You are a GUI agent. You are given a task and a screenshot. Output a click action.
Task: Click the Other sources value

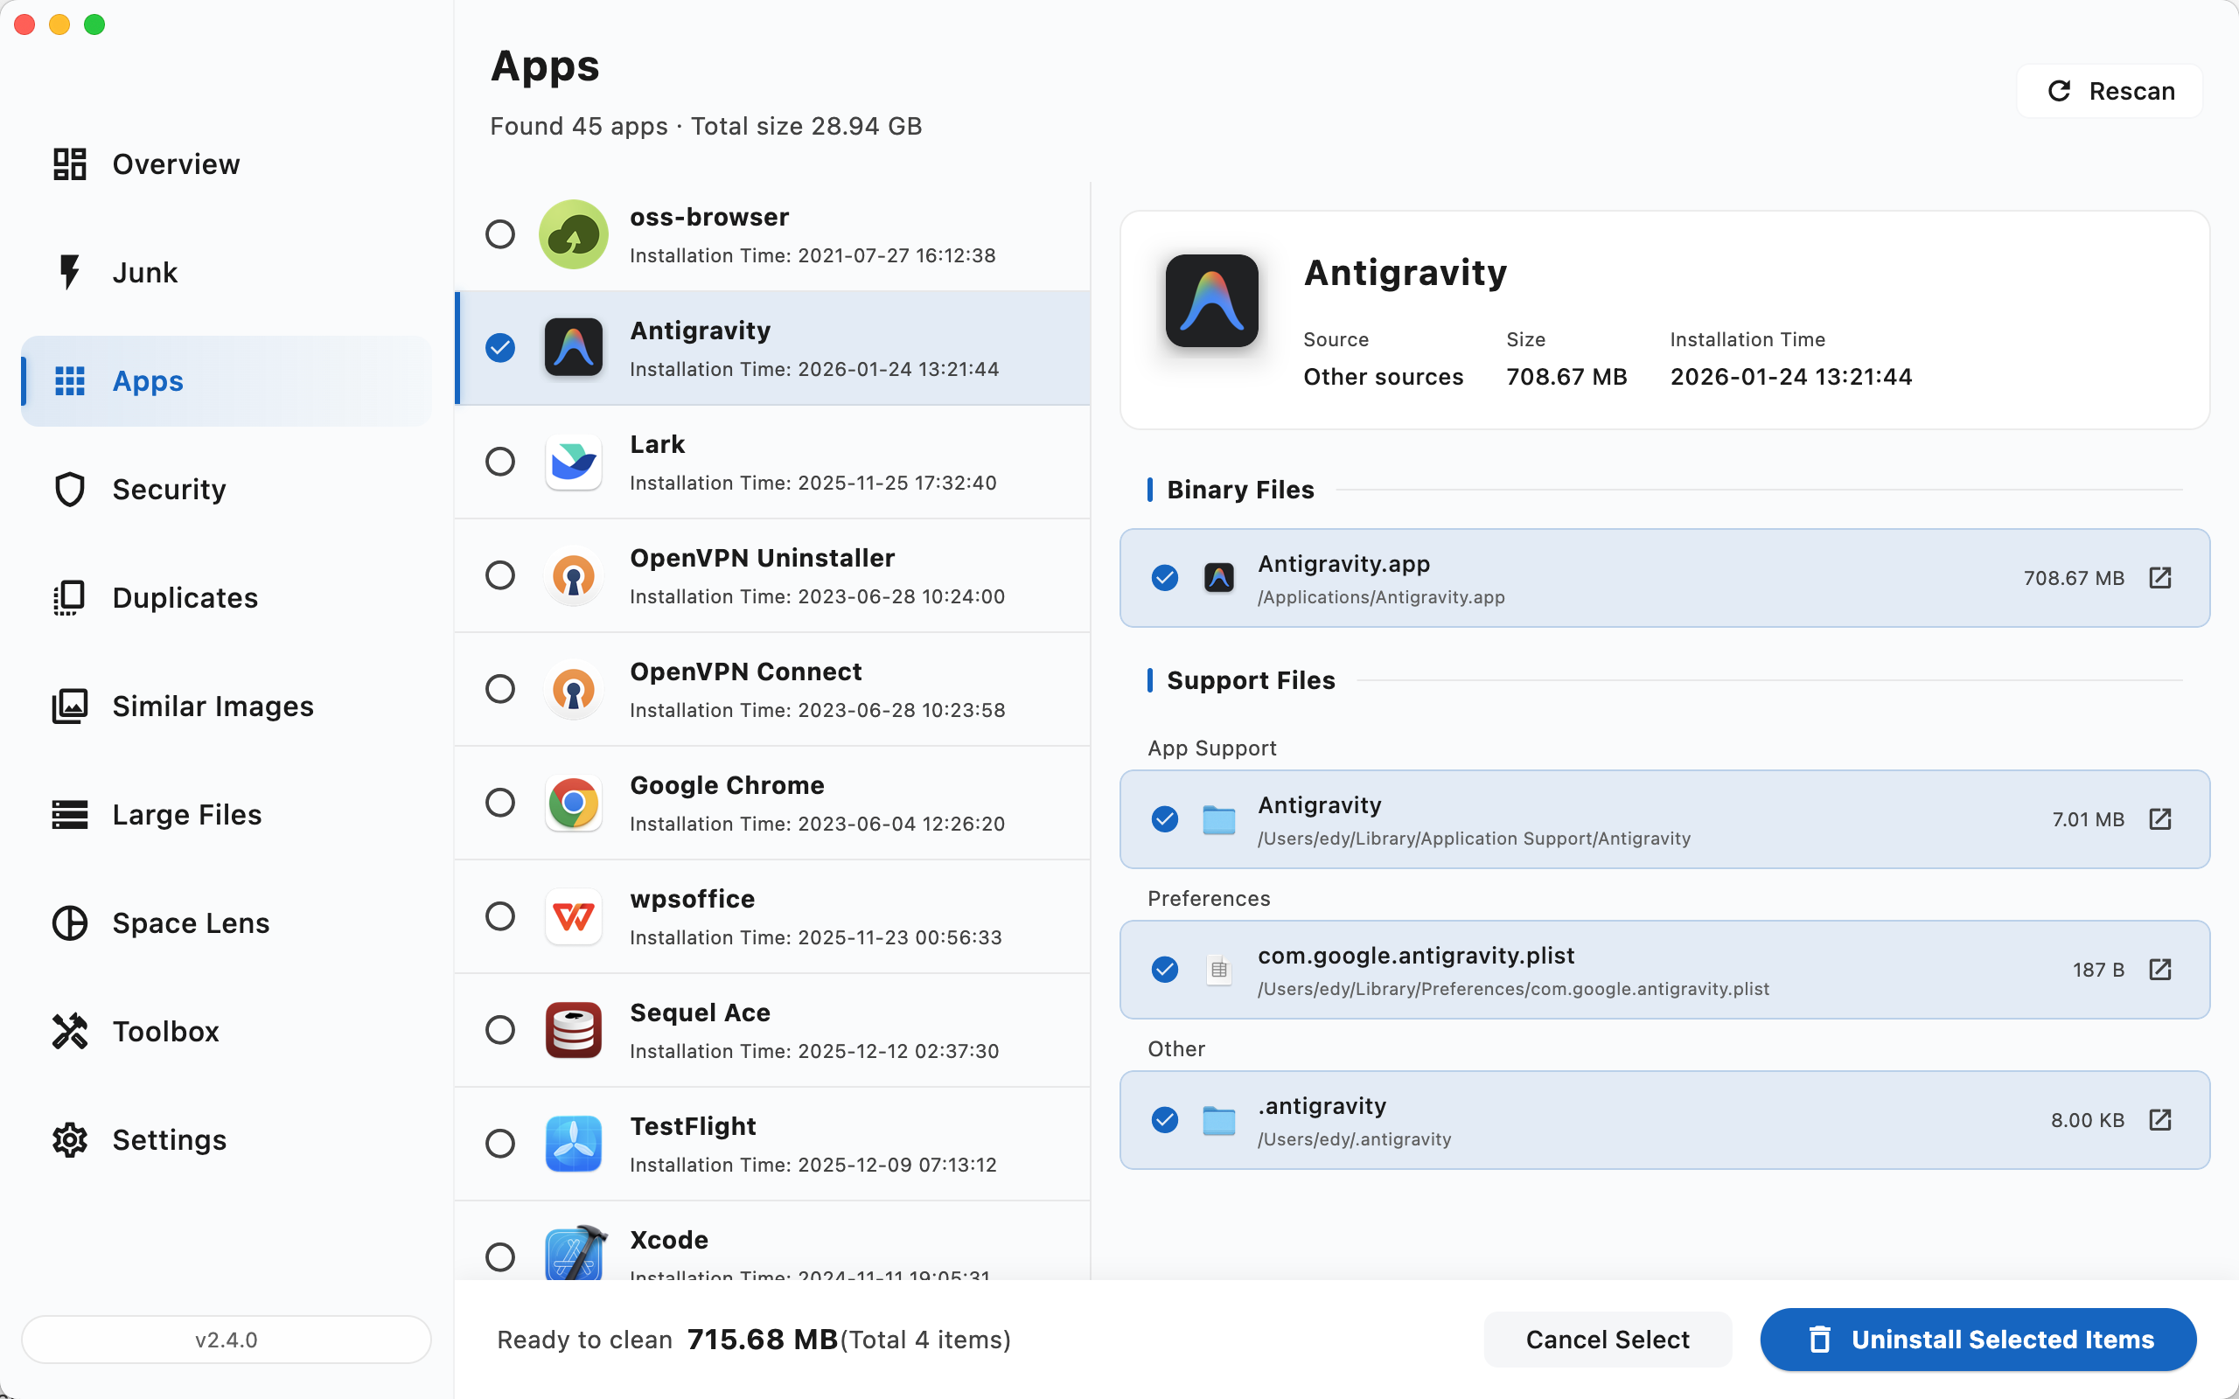[x=1383, y=377]
